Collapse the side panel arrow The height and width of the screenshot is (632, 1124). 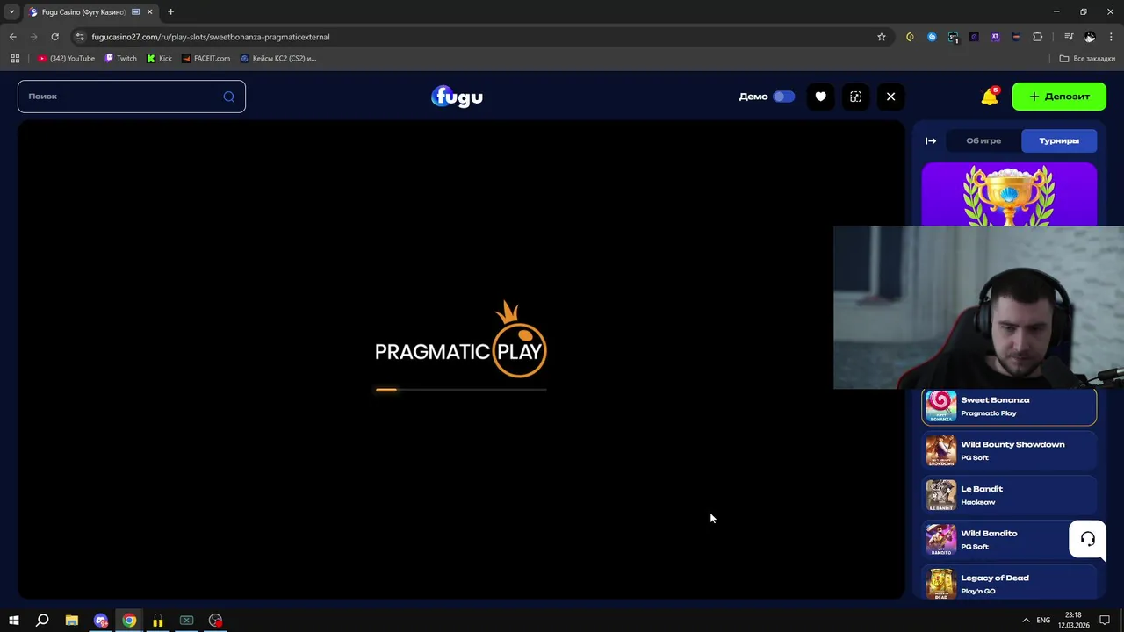click(931, 140)
